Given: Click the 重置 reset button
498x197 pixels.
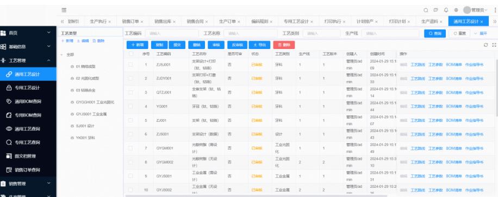Looking at the screenshot, I should tap(459, 33).
